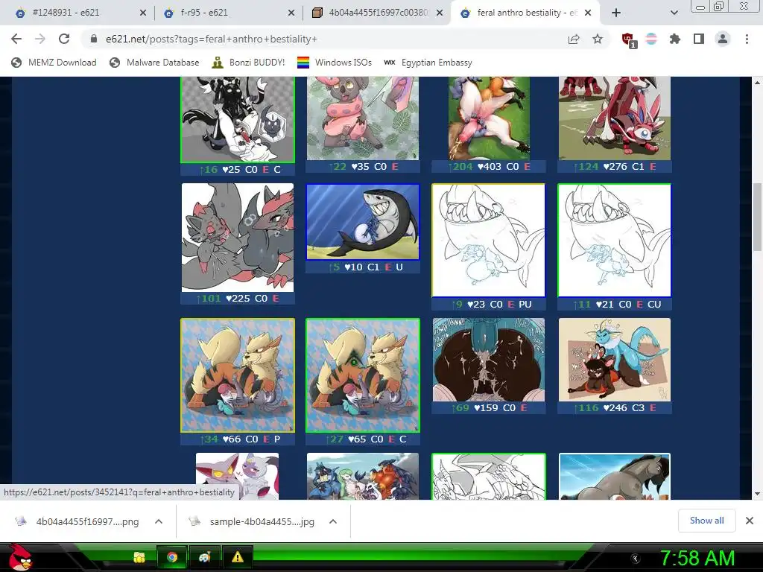Click the post stats reading '27 ♥65 C0 E C'
Image resolution: width=763 pixels, height=572 pixels.
tap(363, 439)
